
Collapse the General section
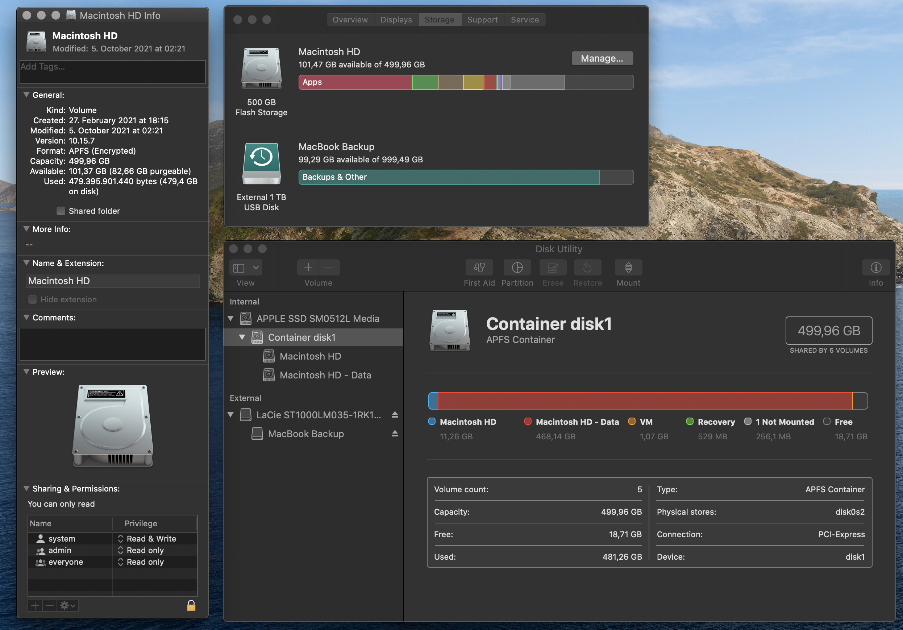point(26,95)
